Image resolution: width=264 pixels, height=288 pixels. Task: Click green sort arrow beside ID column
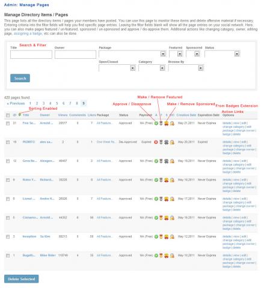point(20,115)
